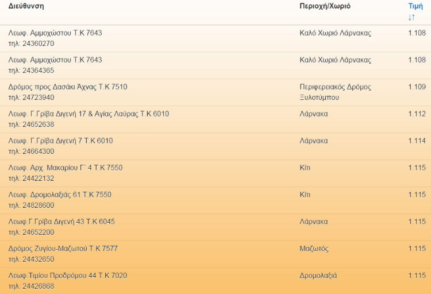Image resolution: width=431 pixels, height=294 pixels.
Task: Click price 1.115 in the 24828600 row
Action: click(417, 195)
